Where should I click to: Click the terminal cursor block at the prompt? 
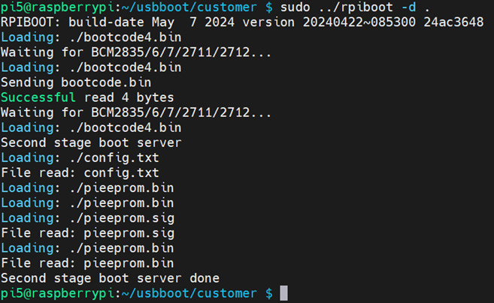click(283, 292)
